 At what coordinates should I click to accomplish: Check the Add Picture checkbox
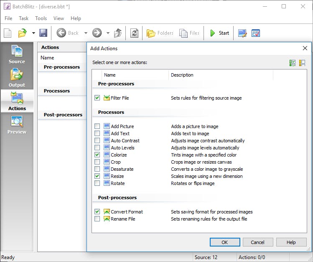click(x=97, y=126)
